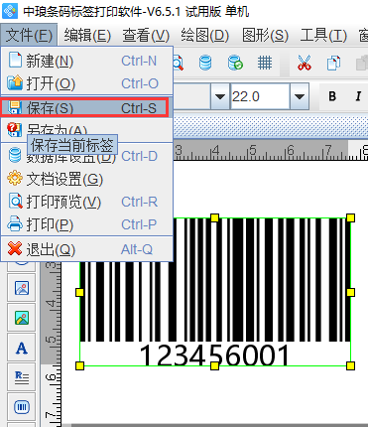Click 退出(Q) to exit the application
Image resolution: width=368 pixels, height=427 pixels.
click(86, 249)
